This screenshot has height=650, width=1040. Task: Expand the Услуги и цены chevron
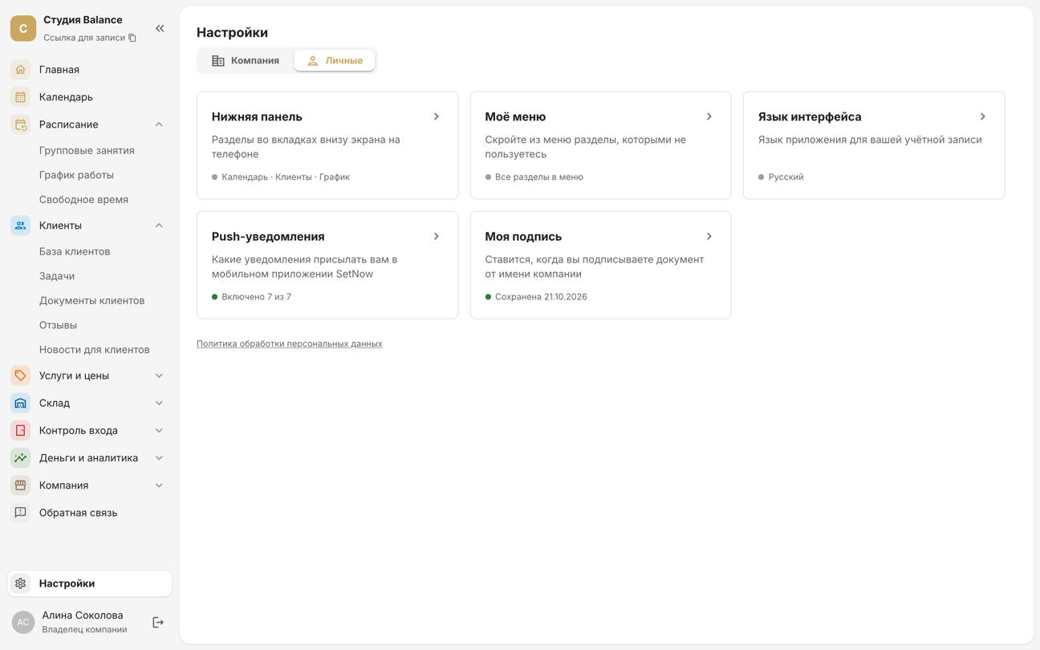coord(159,376)
